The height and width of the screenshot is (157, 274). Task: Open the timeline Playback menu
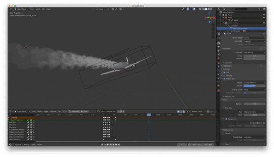click(x=18, y=145)
